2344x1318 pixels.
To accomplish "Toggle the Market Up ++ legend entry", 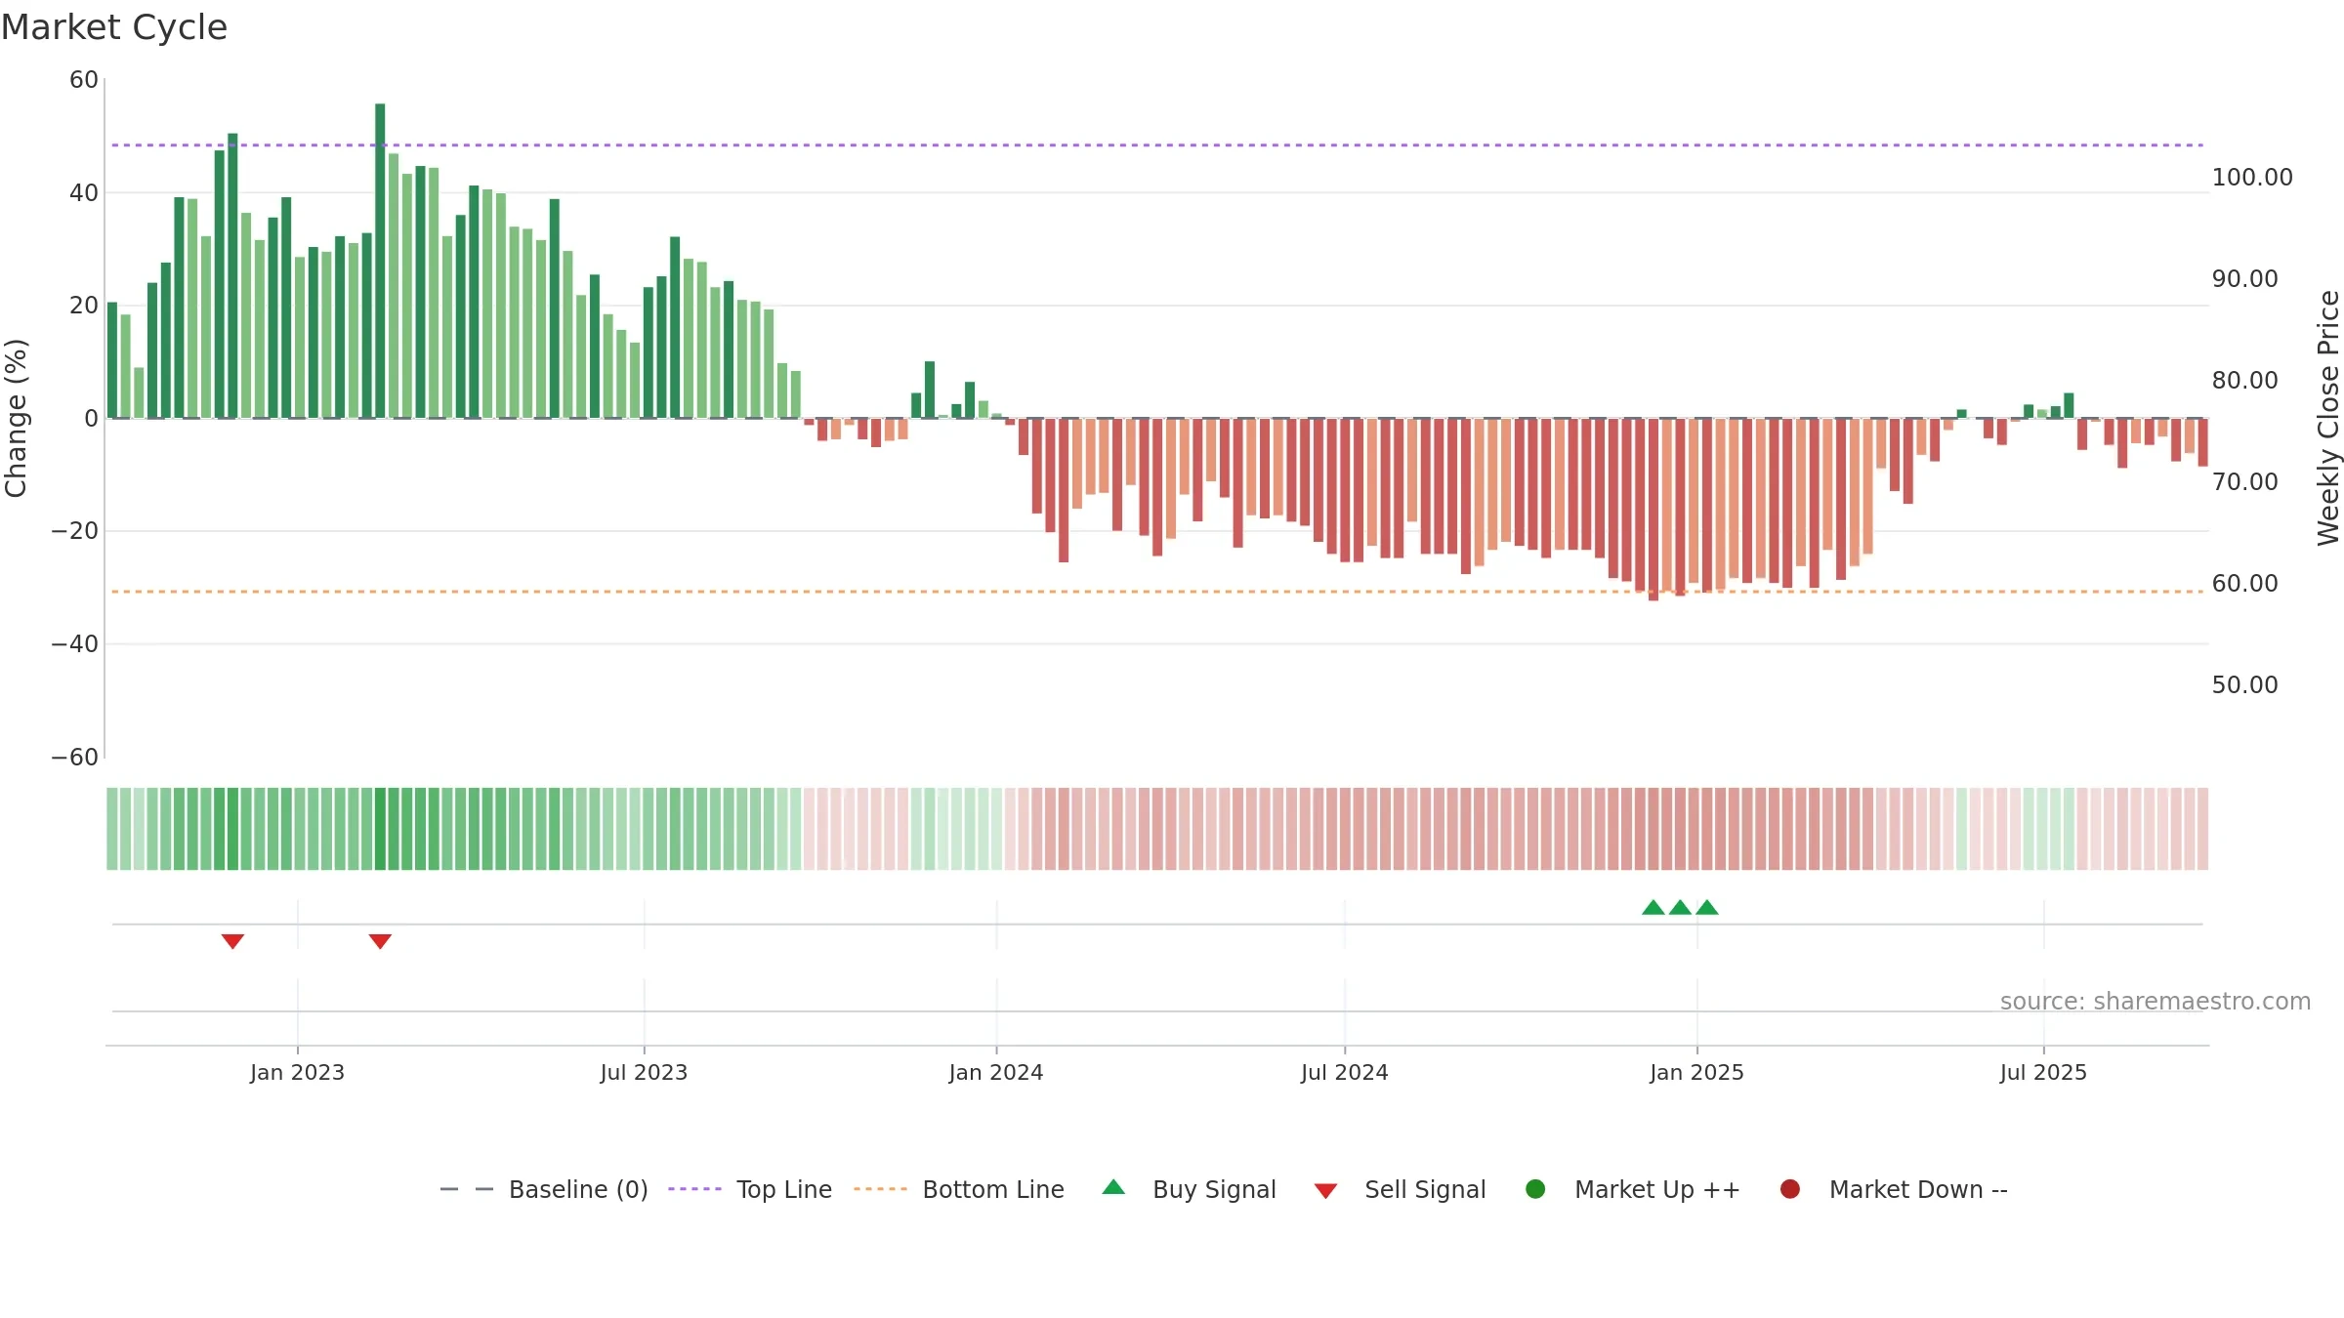I will pos(1632,1189).
